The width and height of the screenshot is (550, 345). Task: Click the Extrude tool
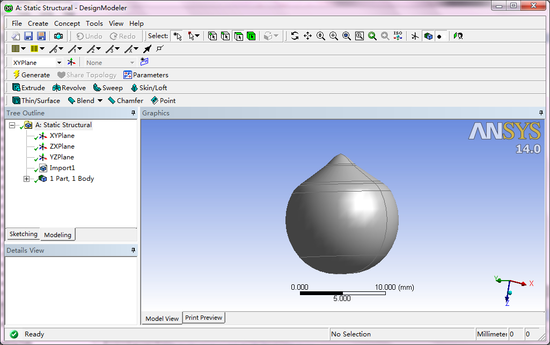[x=29, y=87]
